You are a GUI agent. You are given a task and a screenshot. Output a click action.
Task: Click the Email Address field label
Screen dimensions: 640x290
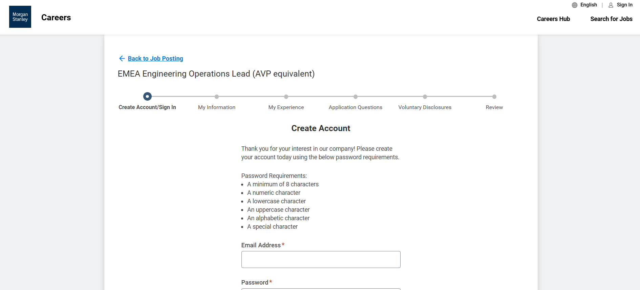point(261,245)
